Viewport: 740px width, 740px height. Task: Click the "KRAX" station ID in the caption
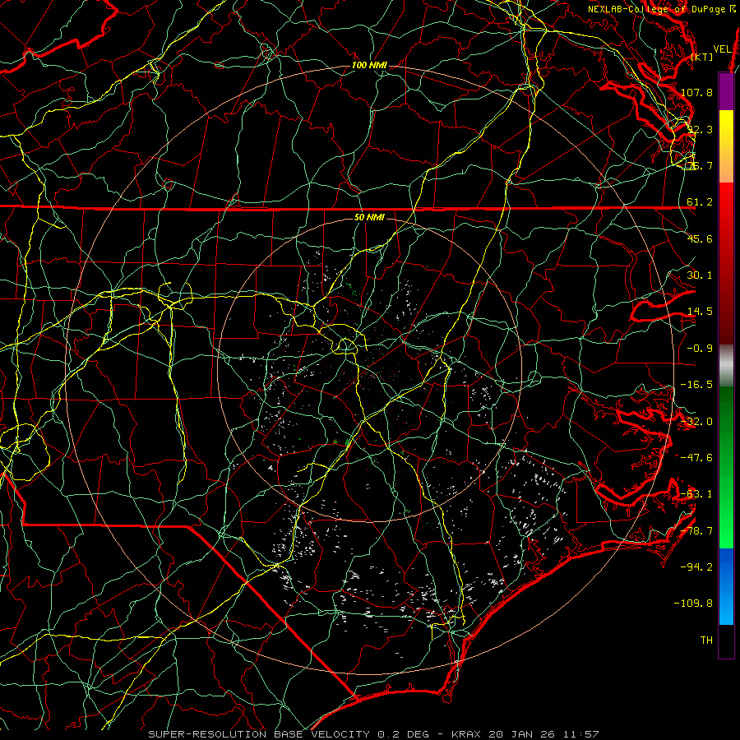(x=467, y=734)
